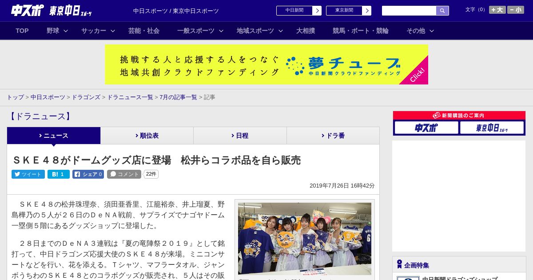Focus the header search field
533x280 pixels.
(x=409, y=11)
